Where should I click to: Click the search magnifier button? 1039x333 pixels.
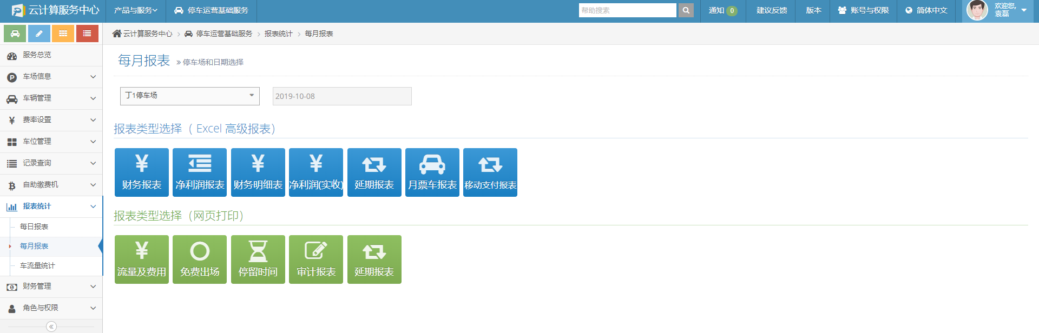coord(686,10)
